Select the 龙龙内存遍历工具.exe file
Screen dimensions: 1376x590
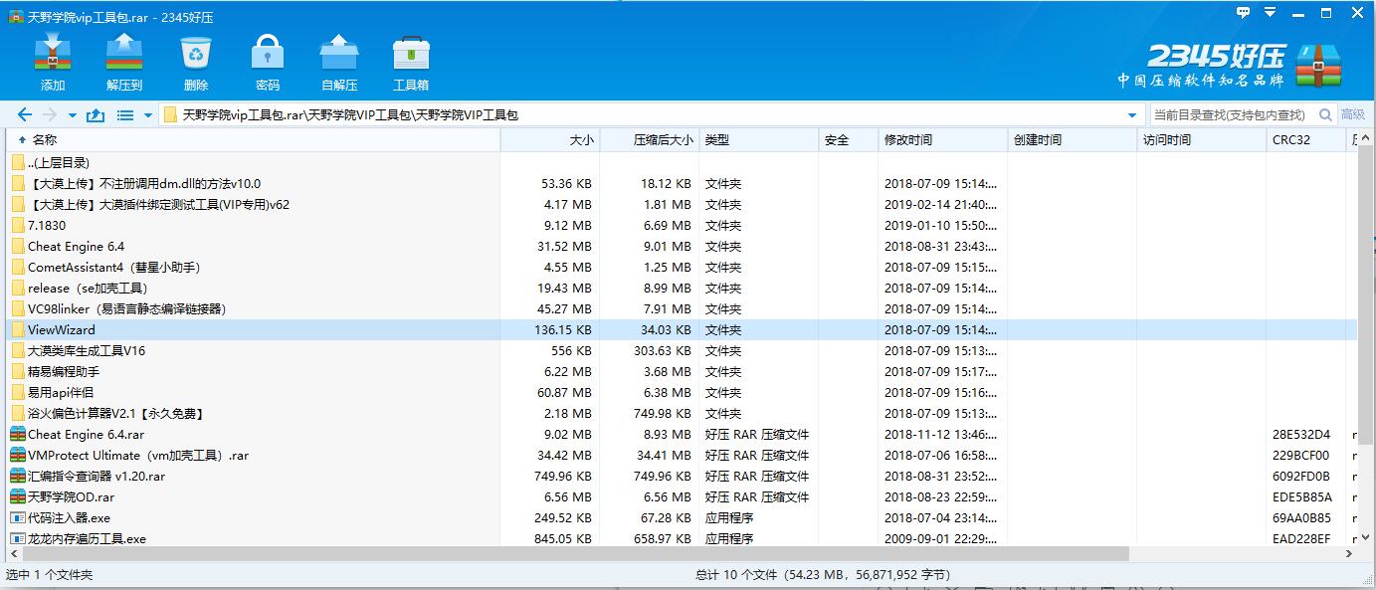(682, 538)
